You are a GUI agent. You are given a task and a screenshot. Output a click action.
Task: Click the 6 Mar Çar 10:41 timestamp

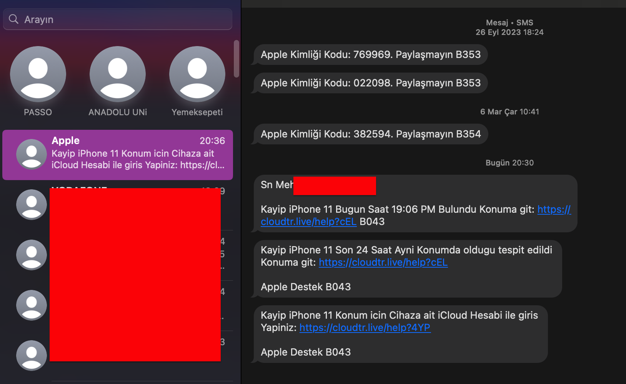(509, 112)
